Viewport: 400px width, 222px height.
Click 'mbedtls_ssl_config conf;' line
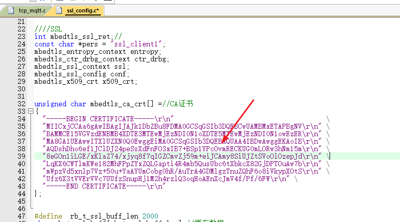click(x=81, y=74)
